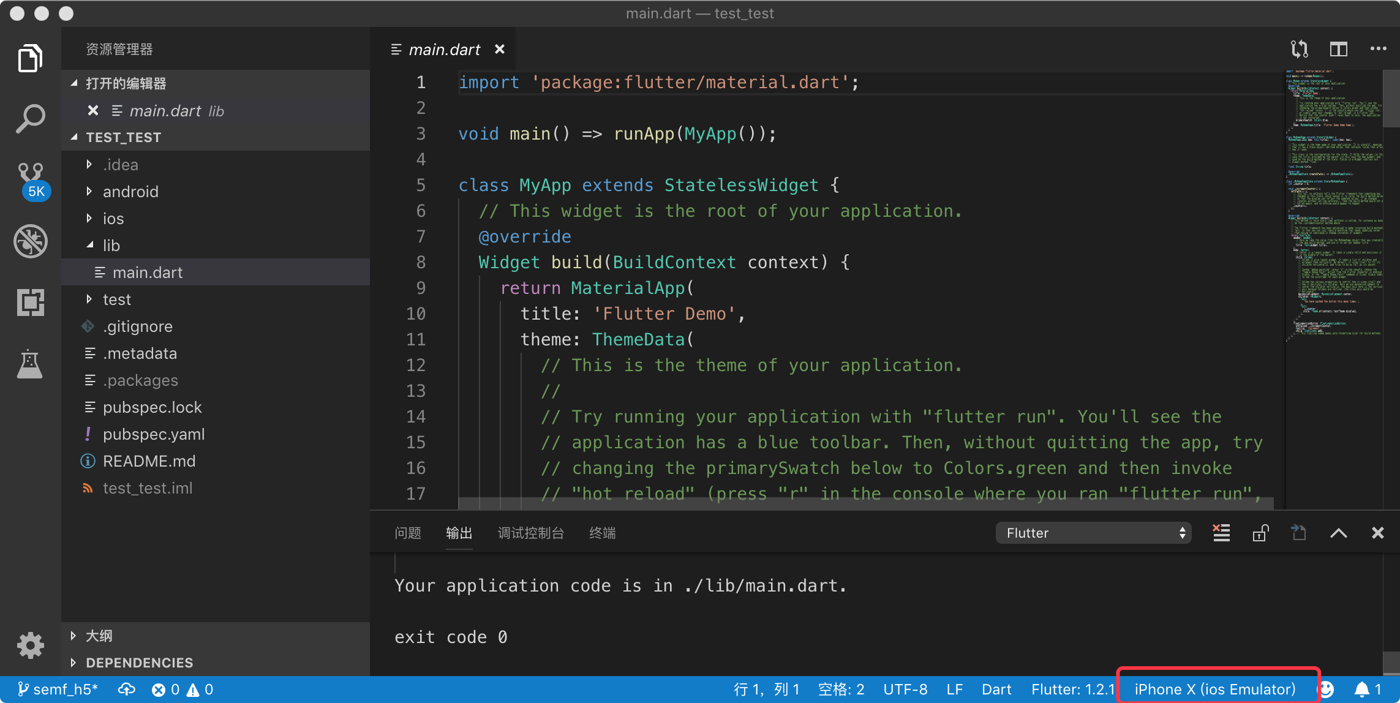Click the 'Flutter Demo' title string
1400x703 pixels.
664,314
